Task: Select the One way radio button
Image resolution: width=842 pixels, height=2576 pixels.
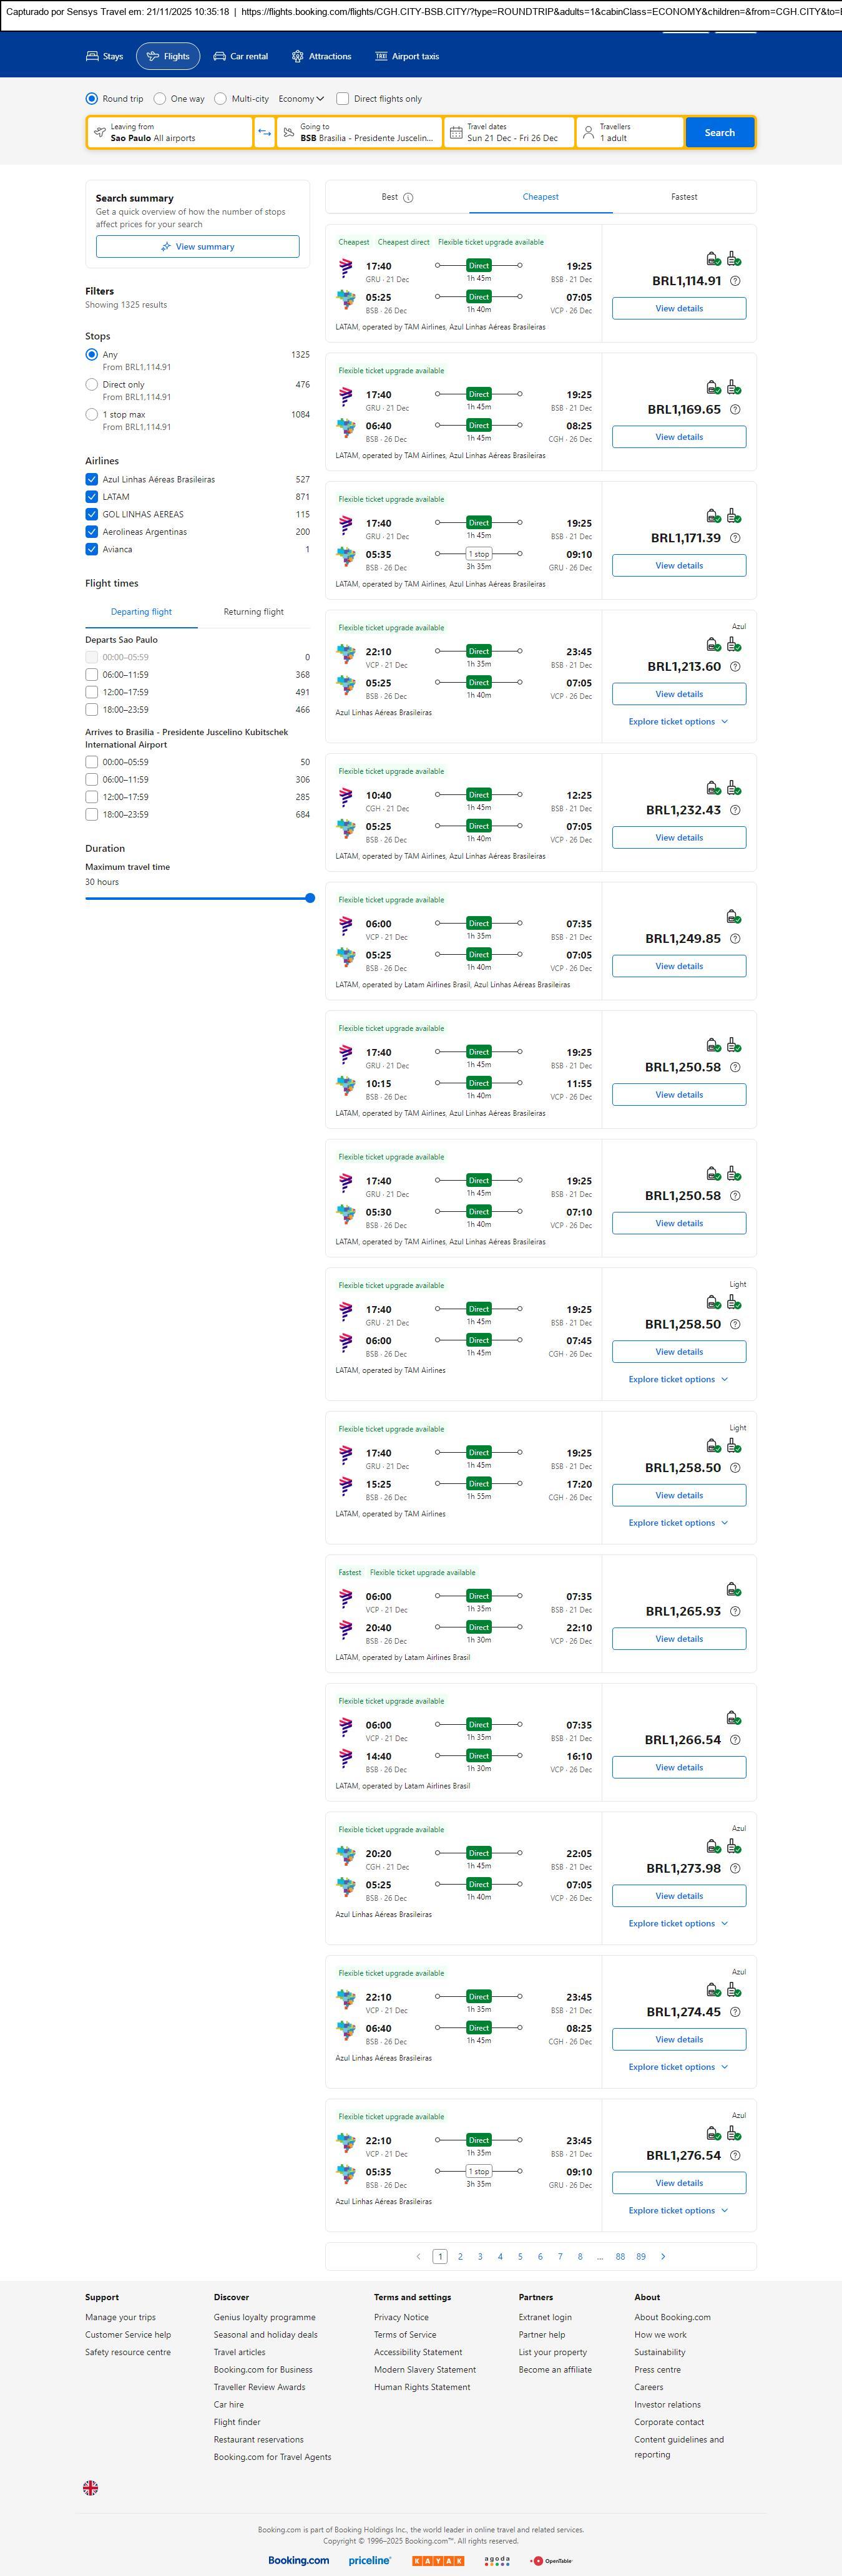Action: click(x=160, y=99)
